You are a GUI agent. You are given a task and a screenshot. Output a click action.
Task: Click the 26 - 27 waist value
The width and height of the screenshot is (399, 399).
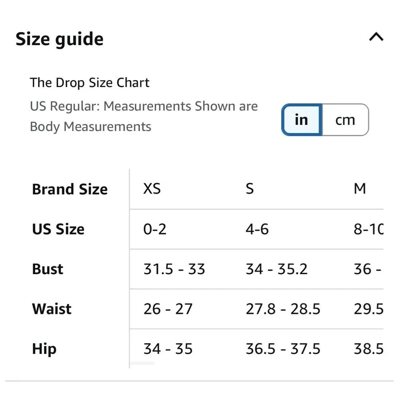point(168,308)
